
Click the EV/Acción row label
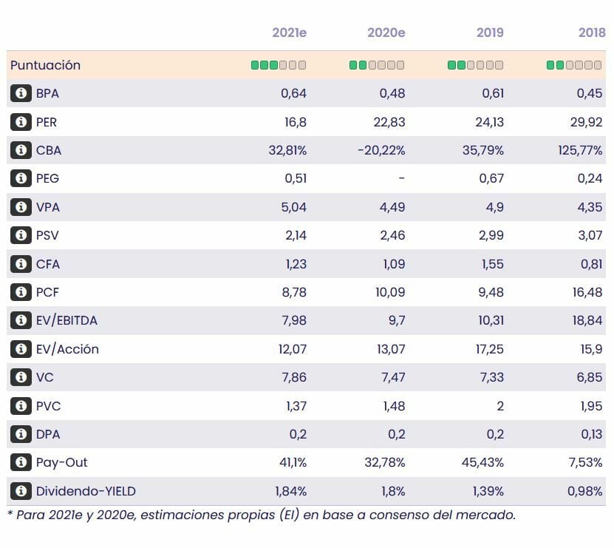(67, 349)
